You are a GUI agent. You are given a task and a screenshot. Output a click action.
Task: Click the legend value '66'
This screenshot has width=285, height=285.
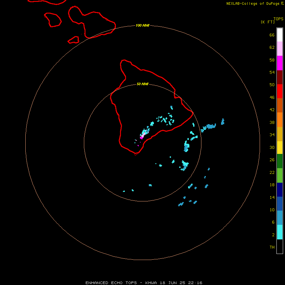(272, 35)
